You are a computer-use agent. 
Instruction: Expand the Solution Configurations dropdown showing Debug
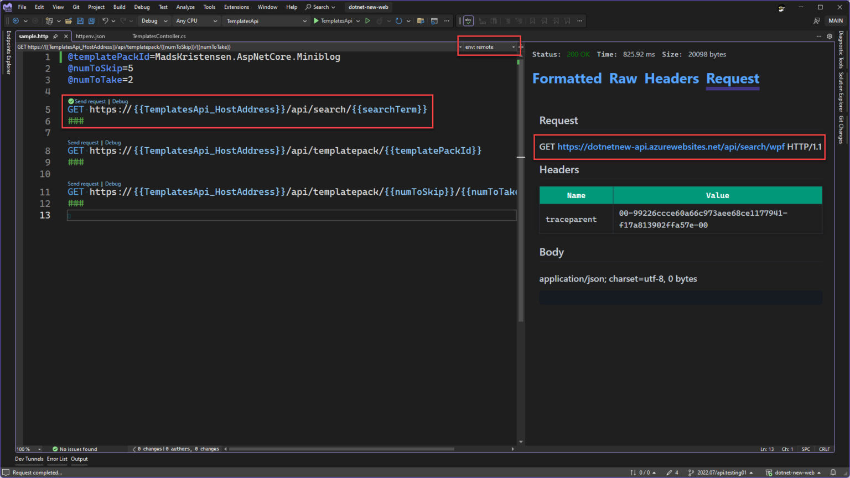coord(154,20)
